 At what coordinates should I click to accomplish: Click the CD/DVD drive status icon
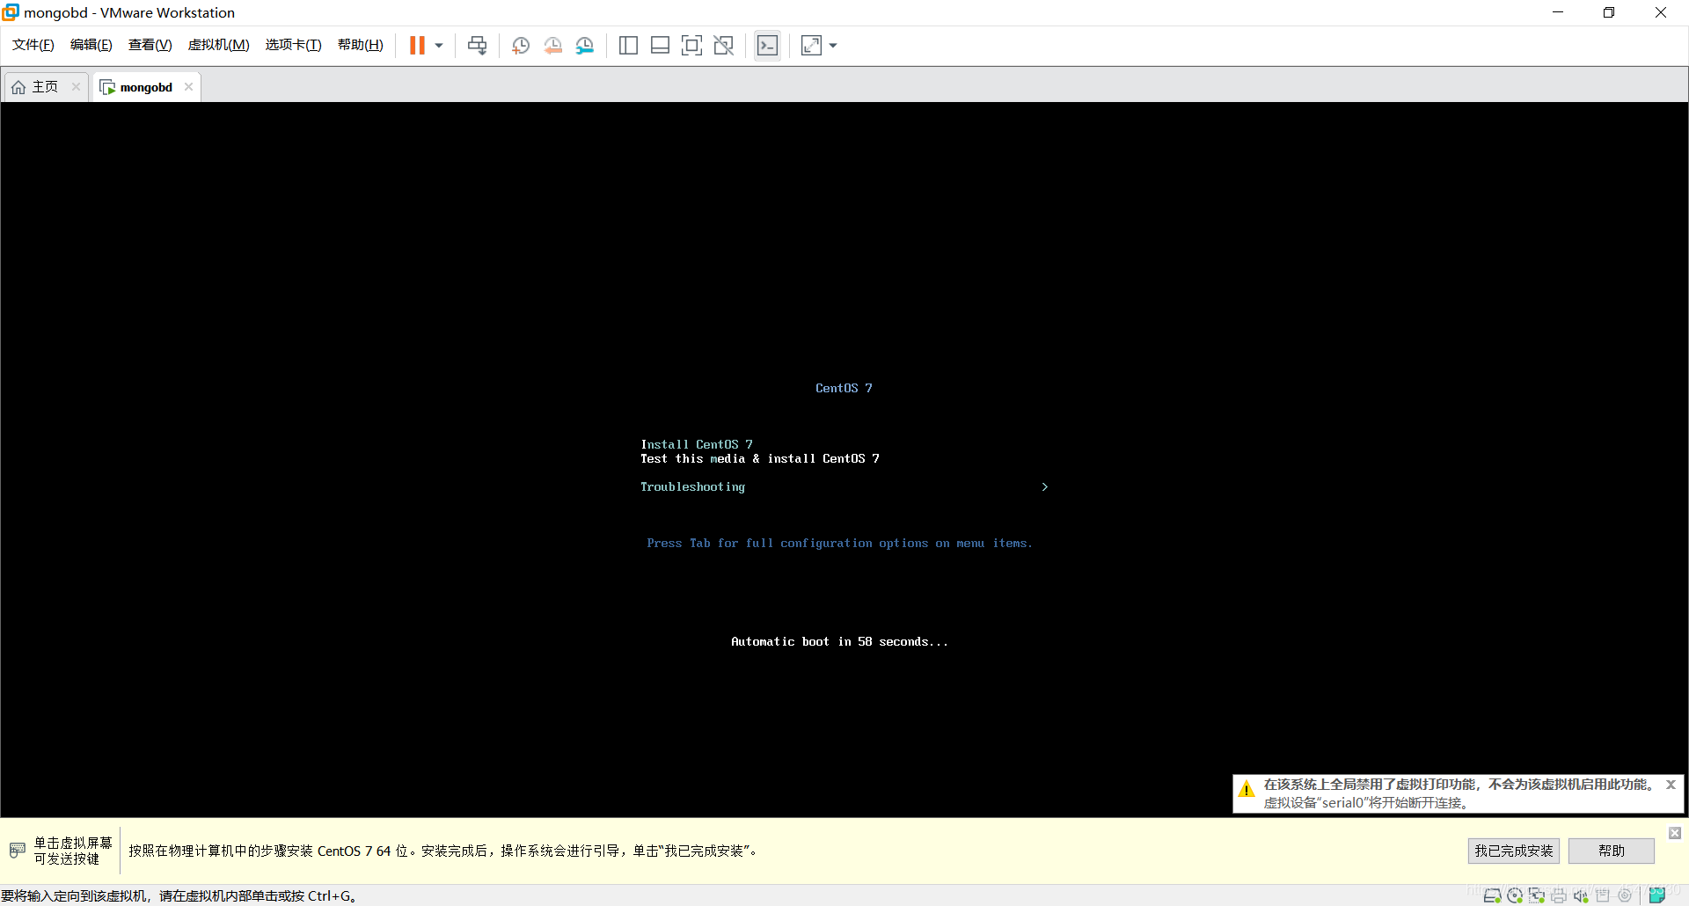tap(1515, 895)
